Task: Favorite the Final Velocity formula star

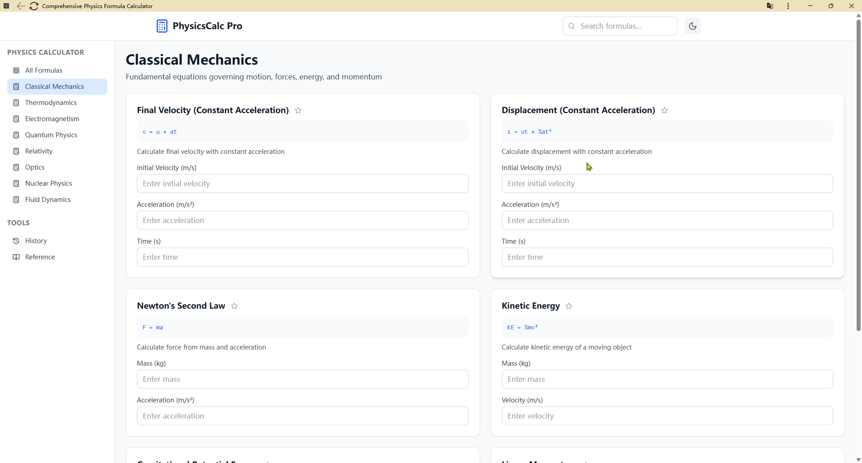Action: pyautogui.click(x=298, y=110)
